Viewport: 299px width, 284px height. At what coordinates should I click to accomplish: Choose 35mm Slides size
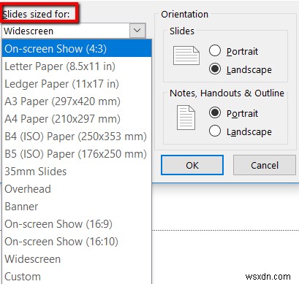[x=77, y=172]
